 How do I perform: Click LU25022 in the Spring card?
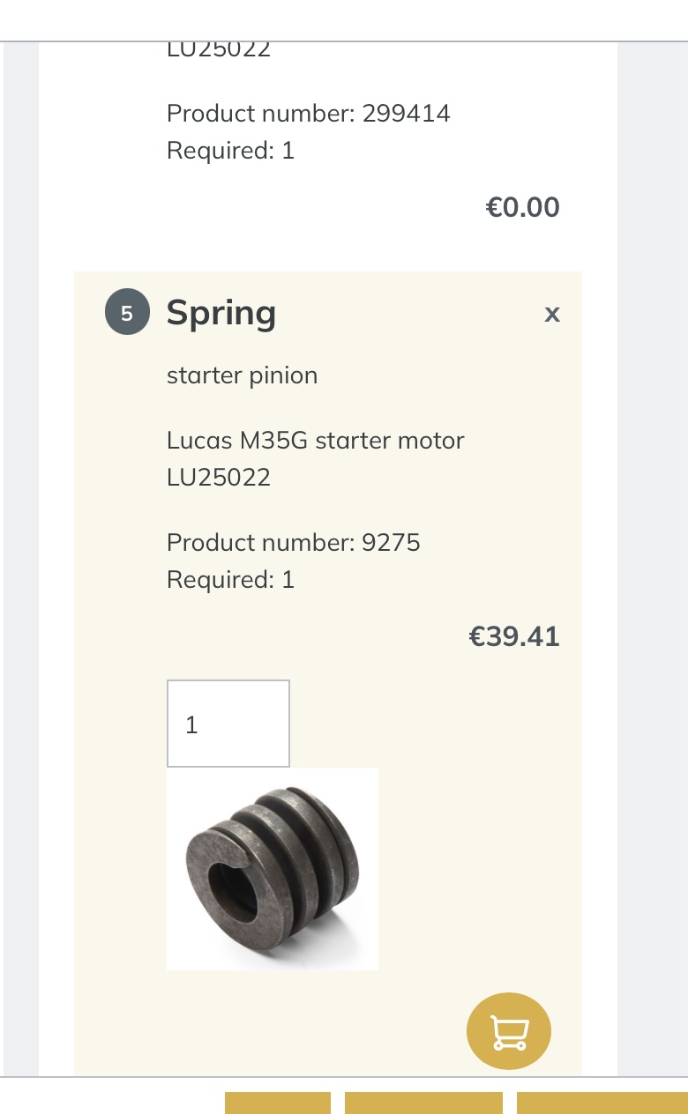click(219, 478)
